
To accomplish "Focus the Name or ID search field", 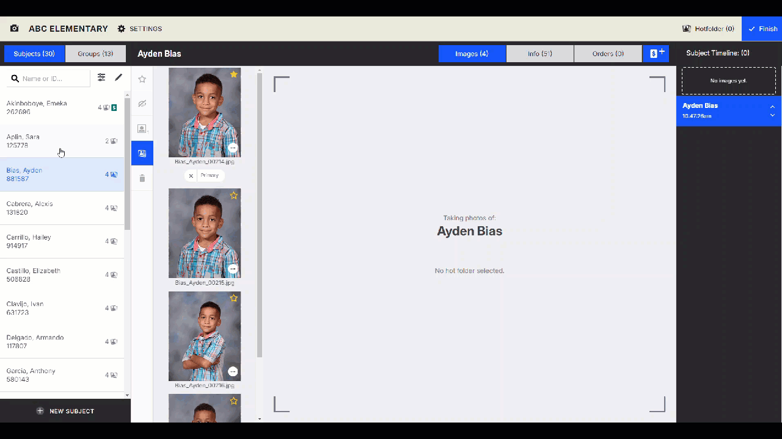I will pos(49,79).
